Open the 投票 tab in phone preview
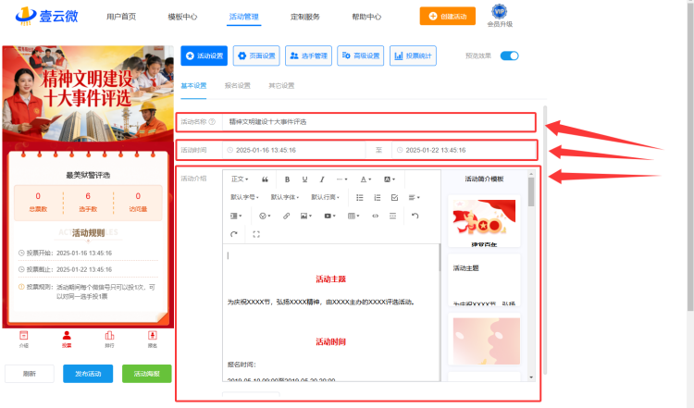Screen dimensions: 694x408 67,339
